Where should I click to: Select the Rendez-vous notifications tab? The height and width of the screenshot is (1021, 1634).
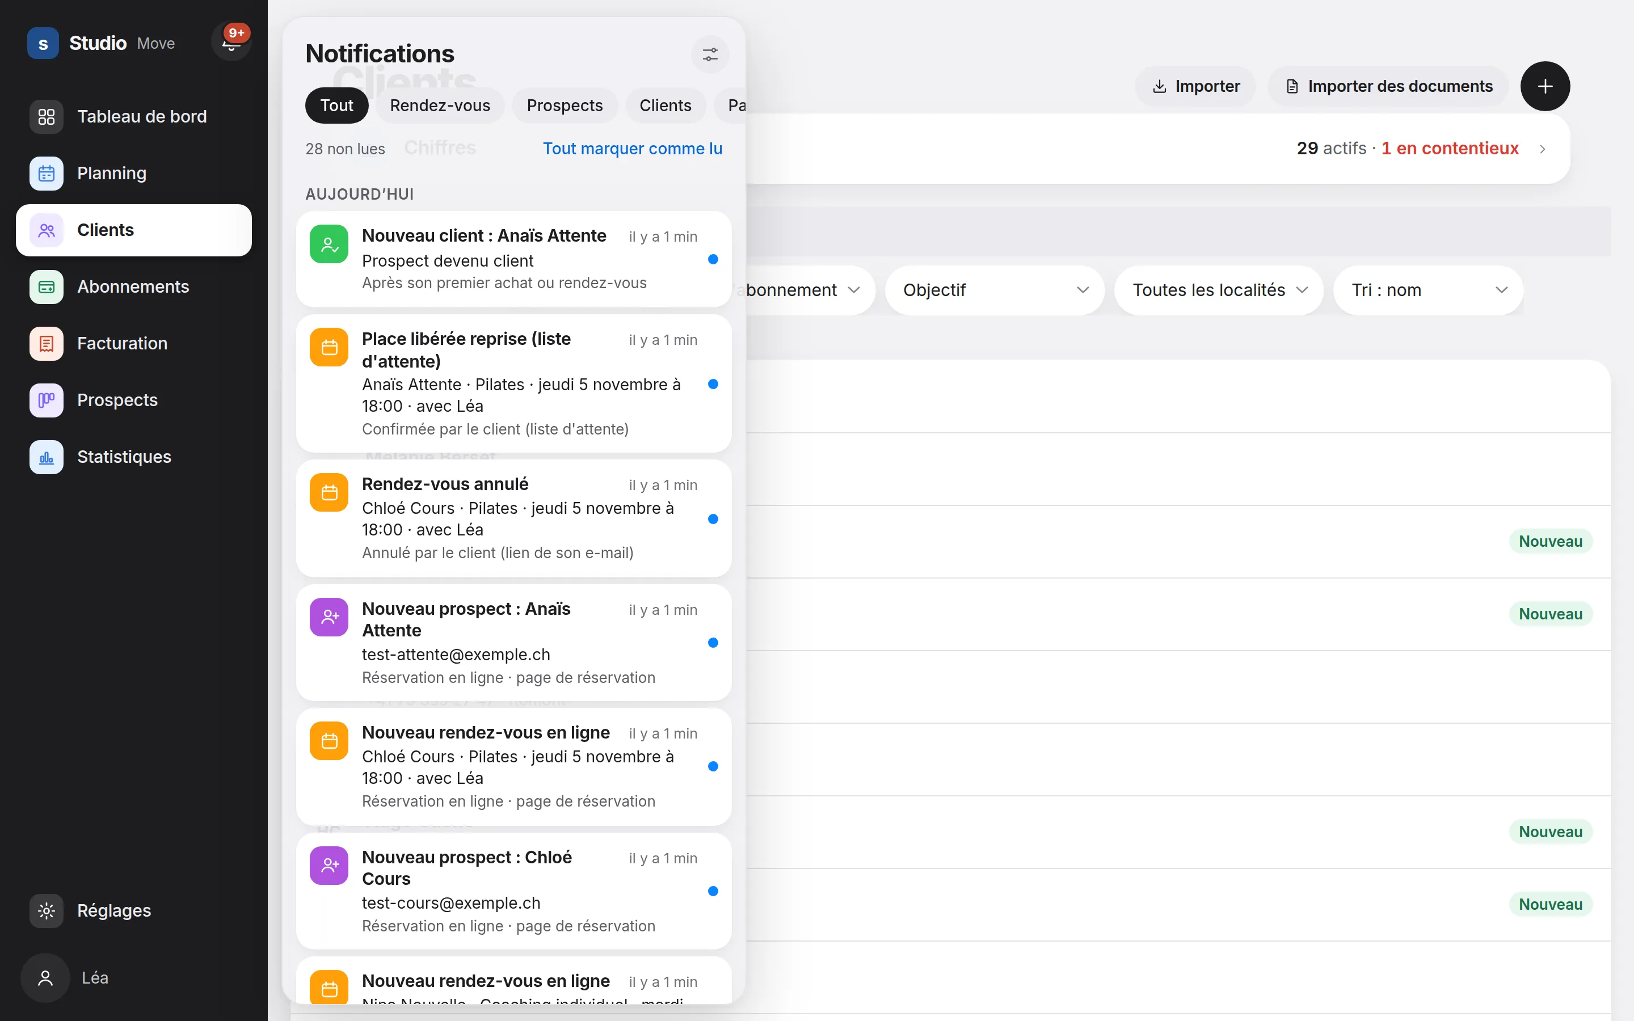point(440,106)
